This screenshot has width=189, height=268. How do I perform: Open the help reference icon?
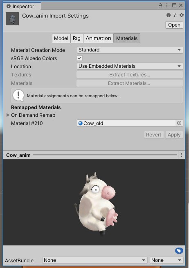pyautogui.click(x=169, y=15)
